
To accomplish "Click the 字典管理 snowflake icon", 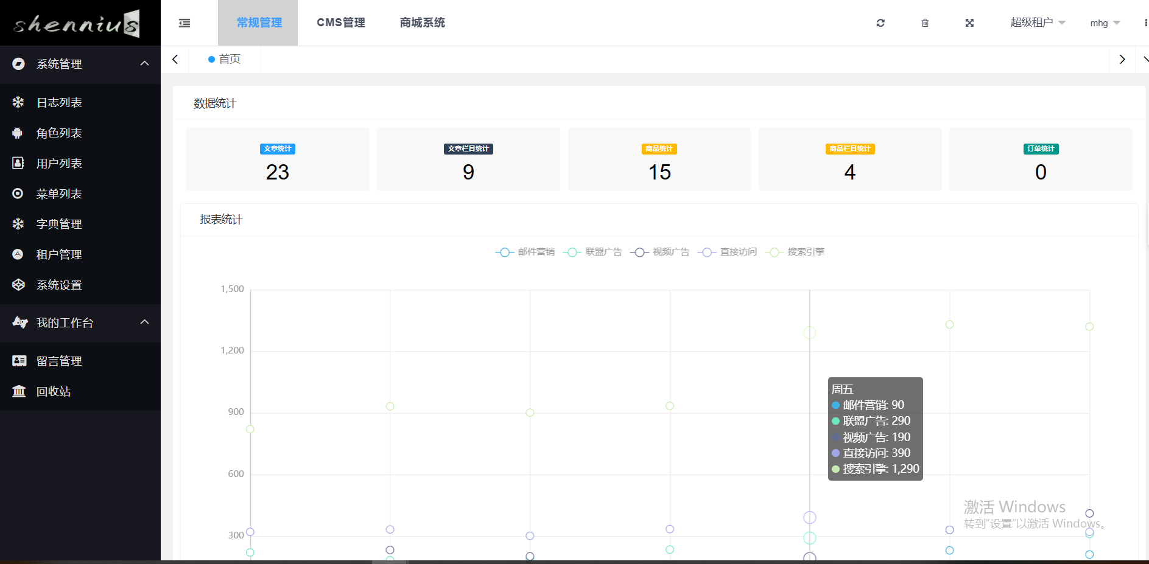I will click(18, 224).
